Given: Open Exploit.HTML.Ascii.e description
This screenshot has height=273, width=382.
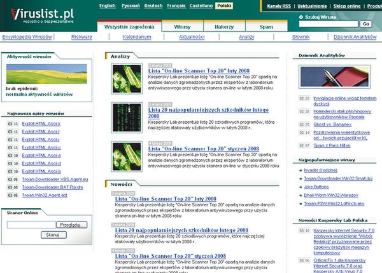Looking at the screenshot, I should [x=41, y=156].
